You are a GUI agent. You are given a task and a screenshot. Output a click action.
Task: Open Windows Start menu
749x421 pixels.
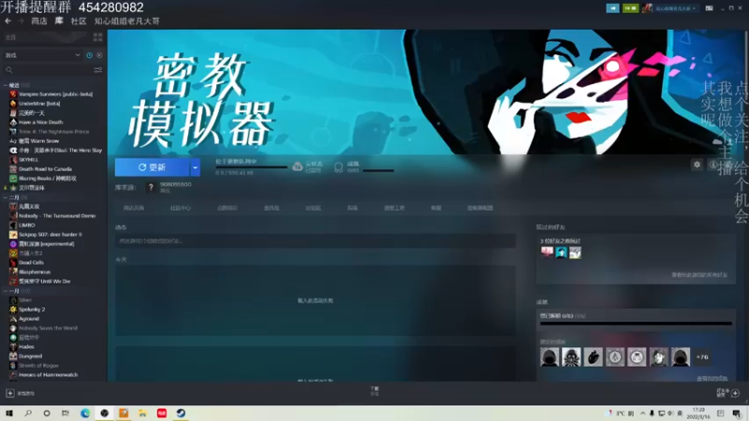coord(9,413)
